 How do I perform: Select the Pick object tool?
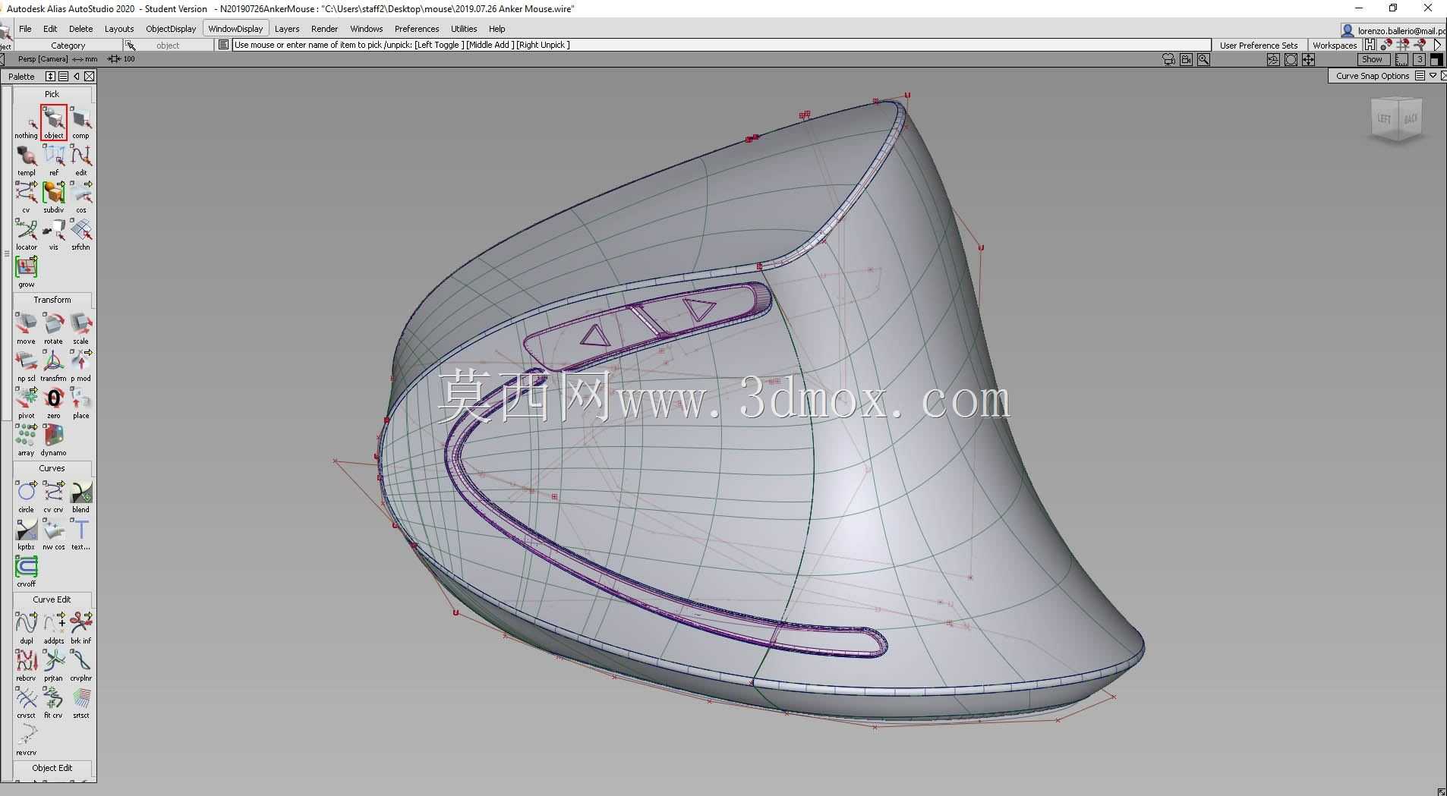click(53, 123)
